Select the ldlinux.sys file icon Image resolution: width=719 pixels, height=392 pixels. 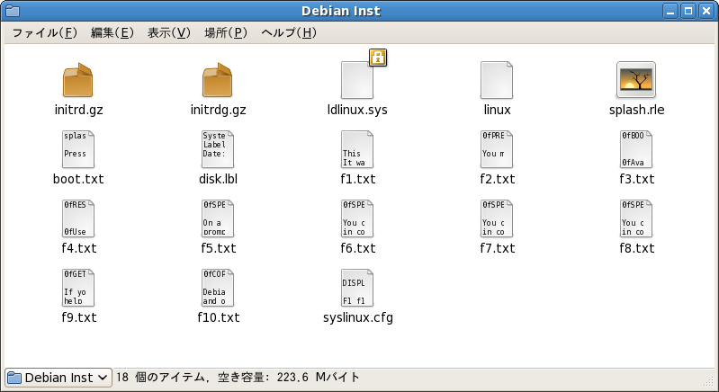tap(356, 80)
